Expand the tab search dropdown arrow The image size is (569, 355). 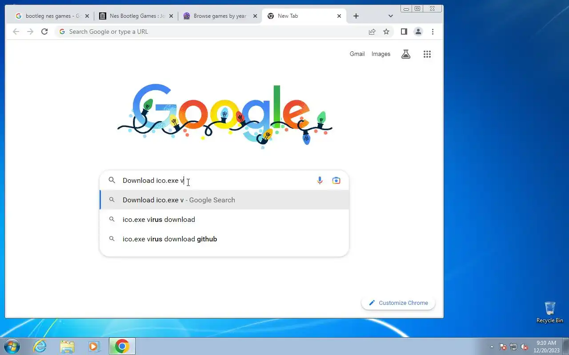tap(391, 16)
